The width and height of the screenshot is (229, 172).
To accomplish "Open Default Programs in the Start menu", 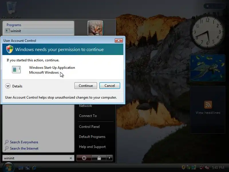I will pos(92,137).
